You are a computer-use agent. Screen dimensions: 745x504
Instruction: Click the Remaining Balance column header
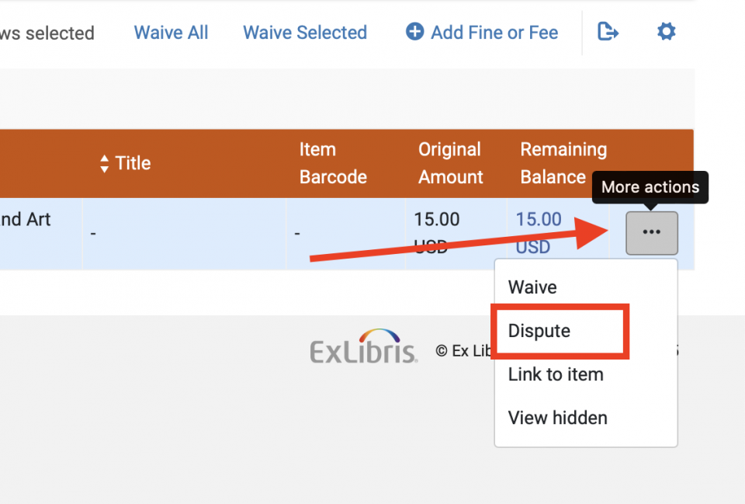563,163
